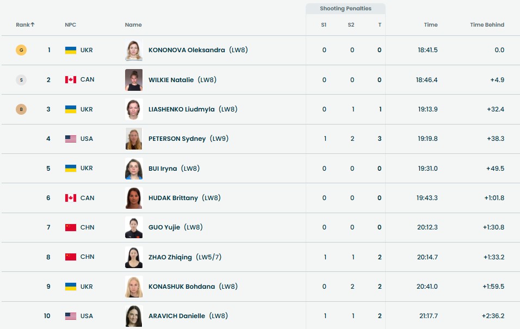Image resolution: width=520 pixels, height=329 pixels.
Task: Click BUI Iryna's profile photo
Action: point(134,169)
